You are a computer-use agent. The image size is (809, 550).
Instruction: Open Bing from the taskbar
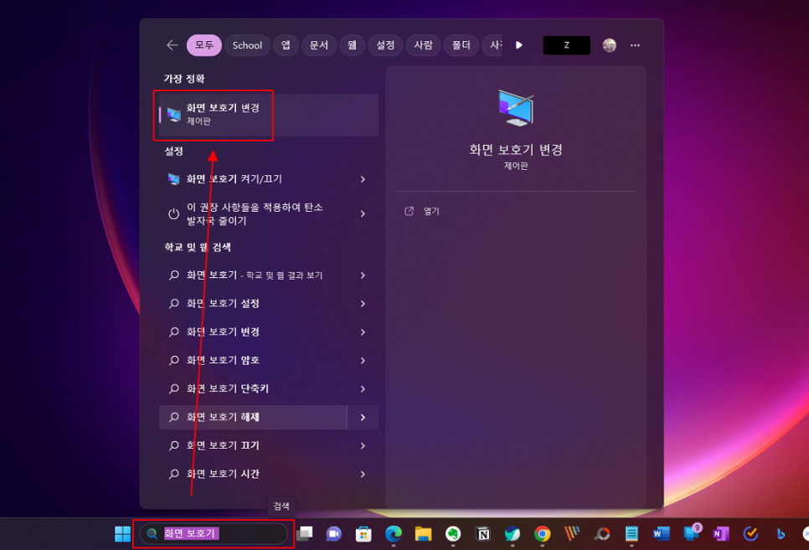781,534
